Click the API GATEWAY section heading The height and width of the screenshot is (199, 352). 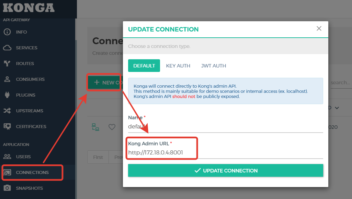coord(16,20)
